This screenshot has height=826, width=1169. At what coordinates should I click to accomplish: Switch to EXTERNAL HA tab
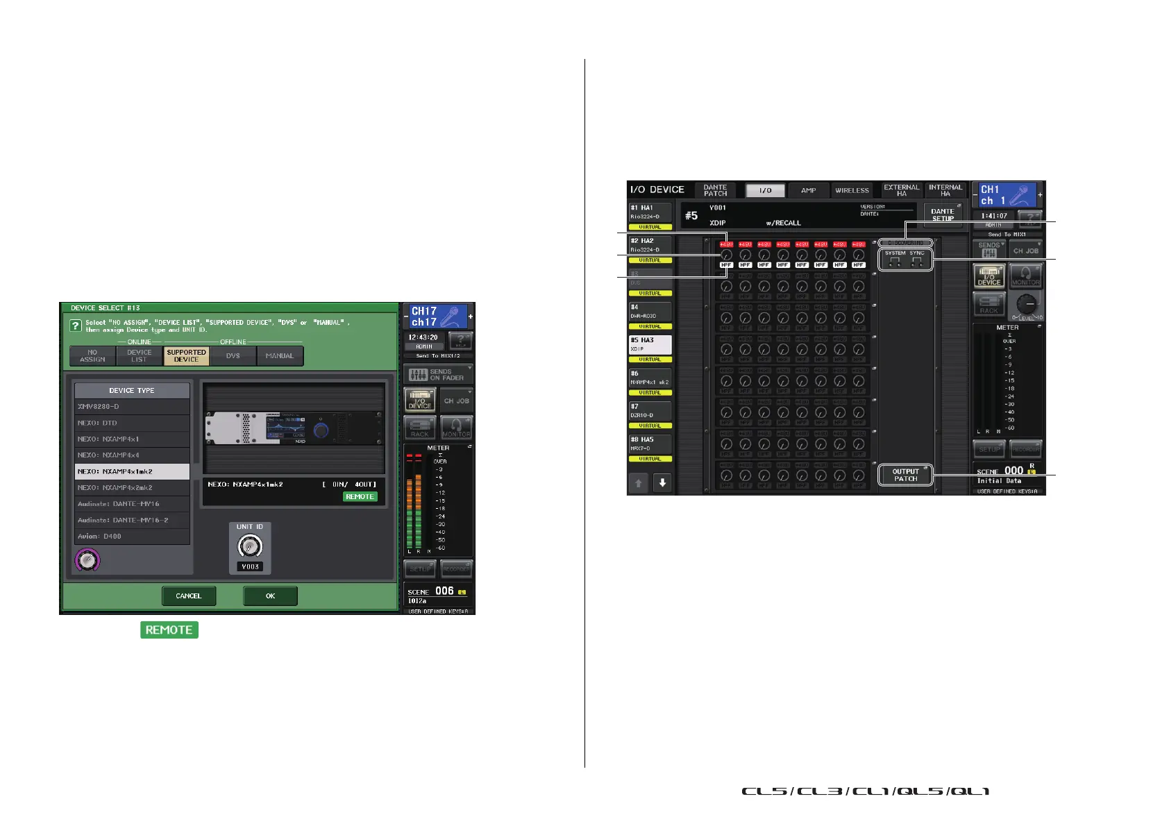pyautogui.click(x=902, y=190)
